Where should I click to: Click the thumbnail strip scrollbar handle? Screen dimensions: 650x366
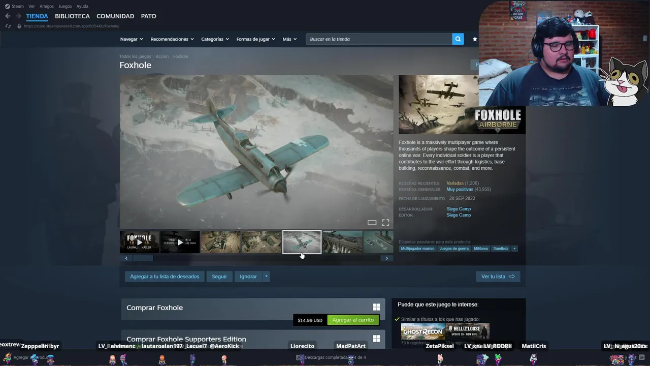click(x=143, y=258)
